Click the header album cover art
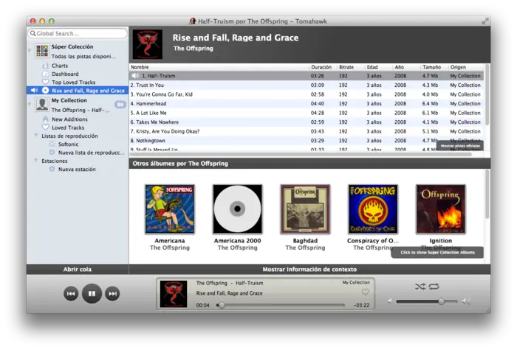The height and width of the screenshot is (350, 517). (148, 44)
